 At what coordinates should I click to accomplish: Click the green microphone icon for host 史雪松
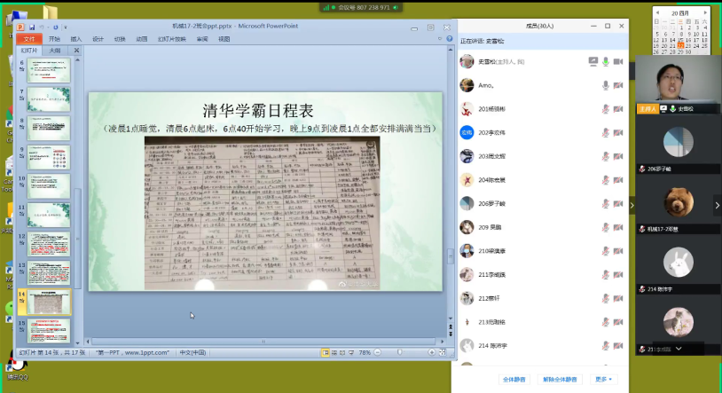(606, 61)
